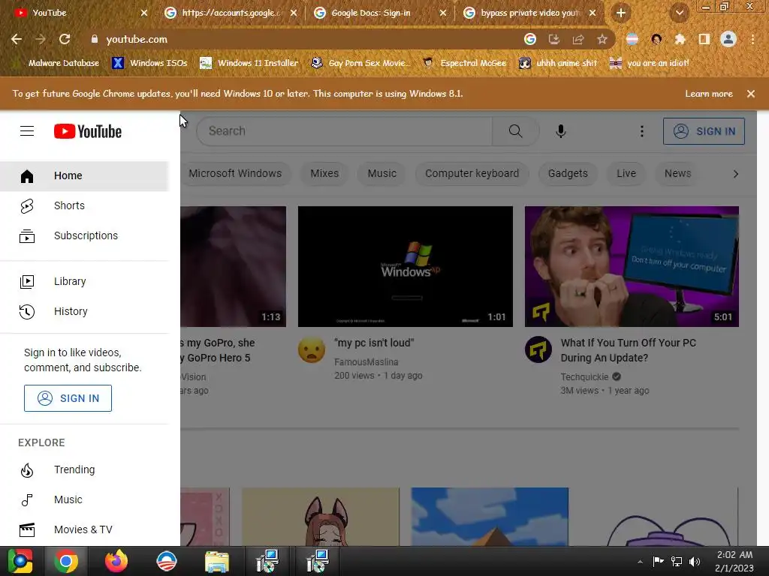Open YouTube settings three-dot menu

641,130
